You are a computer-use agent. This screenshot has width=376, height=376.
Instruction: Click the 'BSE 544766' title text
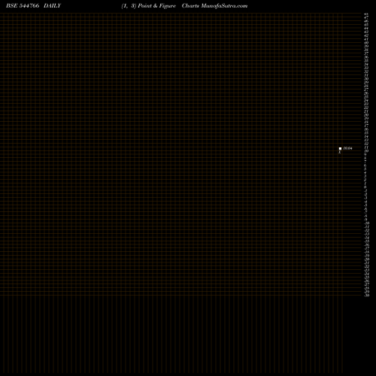(23, 6)
